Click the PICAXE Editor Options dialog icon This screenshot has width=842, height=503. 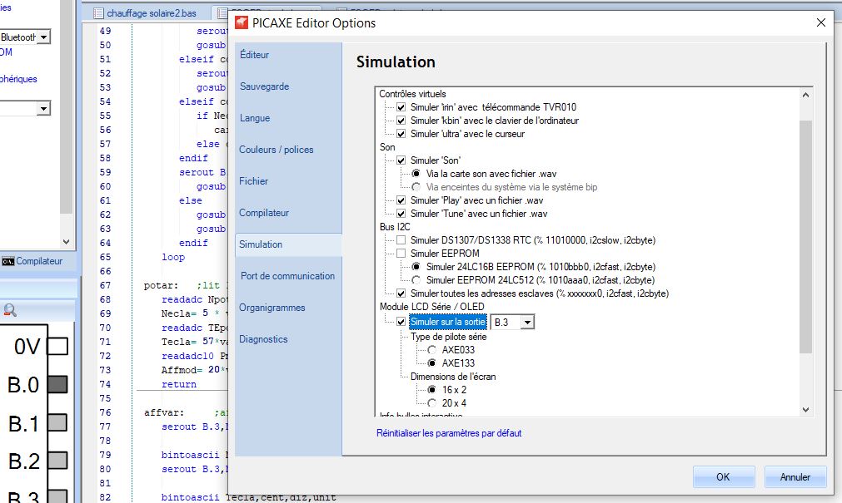click(x=242, y=23)
